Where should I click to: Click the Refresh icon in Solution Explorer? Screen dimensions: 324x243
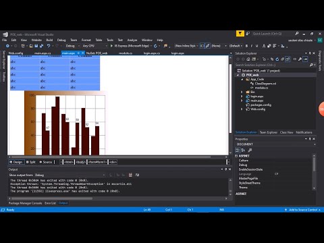[277, 59]
